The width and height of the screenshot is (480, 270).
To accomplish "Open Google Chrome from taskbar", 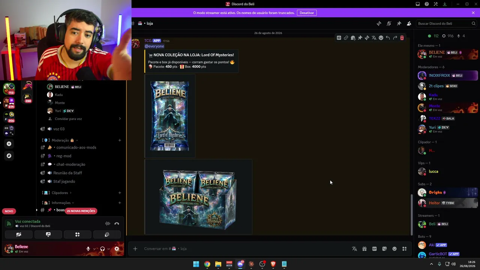I will click(x=207, y=264).
